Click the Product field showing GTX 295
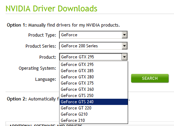This screenshot has width=174, height=126. (93, 57)
